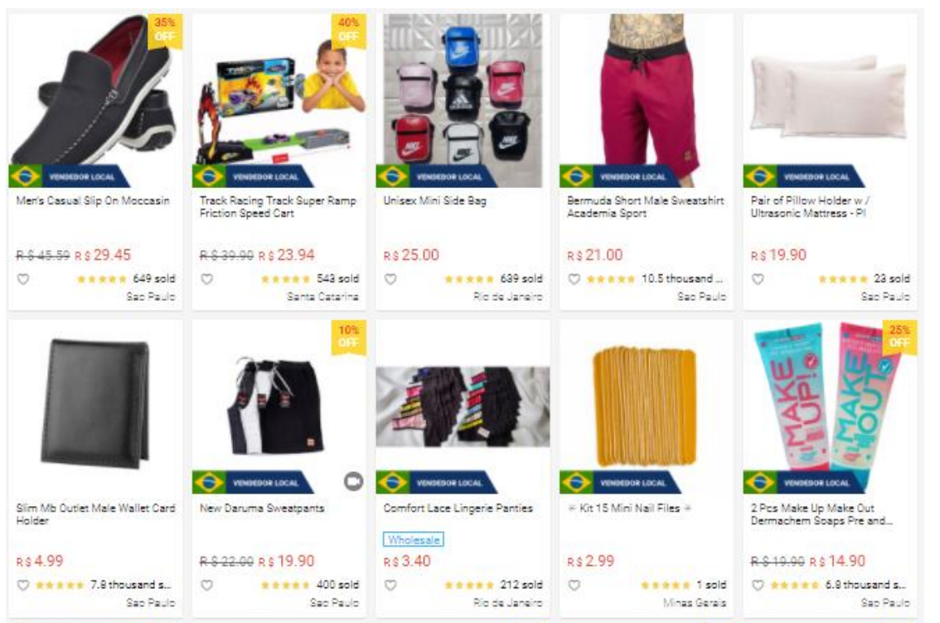940x623 pixels.
Task: Like the Unisex Mini Side Bag with heart icon
Action: [390, 279]
